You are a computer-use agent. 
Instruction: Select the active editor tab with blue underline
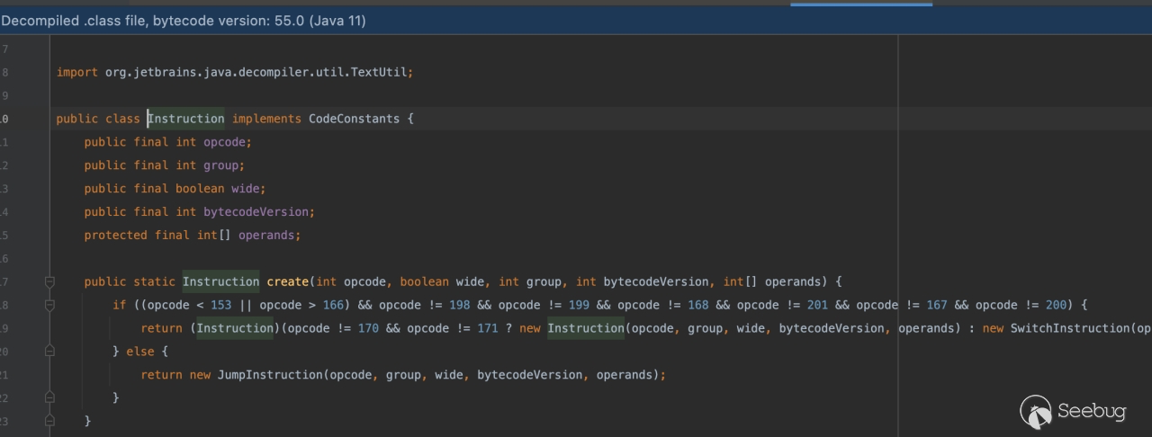point(860,3)
